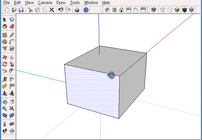The height and width of the screenshot is (140, 202).
Task: Select the Scale tool
Action: pos(5,71)
